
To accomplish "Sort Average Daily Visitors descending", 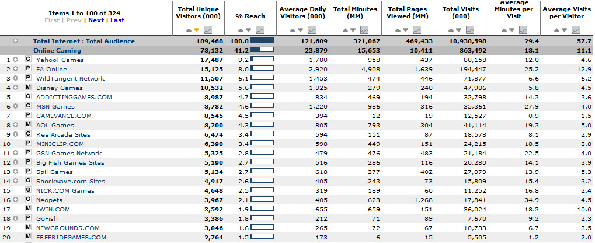I will pyautogui.click(x=300, y=30).
